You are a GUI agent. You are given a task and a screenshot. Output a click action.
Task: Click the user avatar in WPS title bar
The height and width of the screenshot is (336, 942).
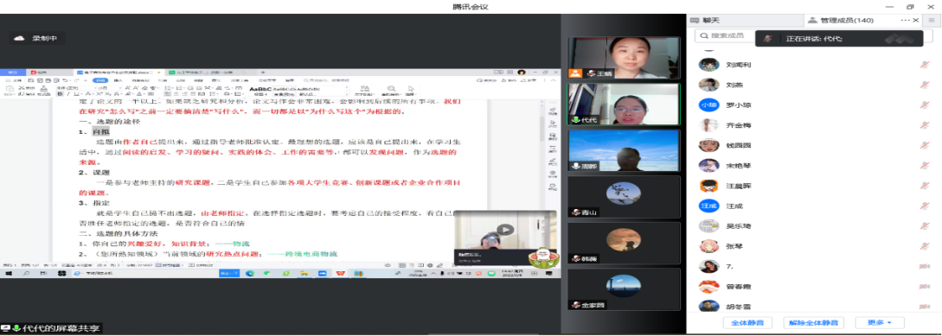(x=522, y=72)
